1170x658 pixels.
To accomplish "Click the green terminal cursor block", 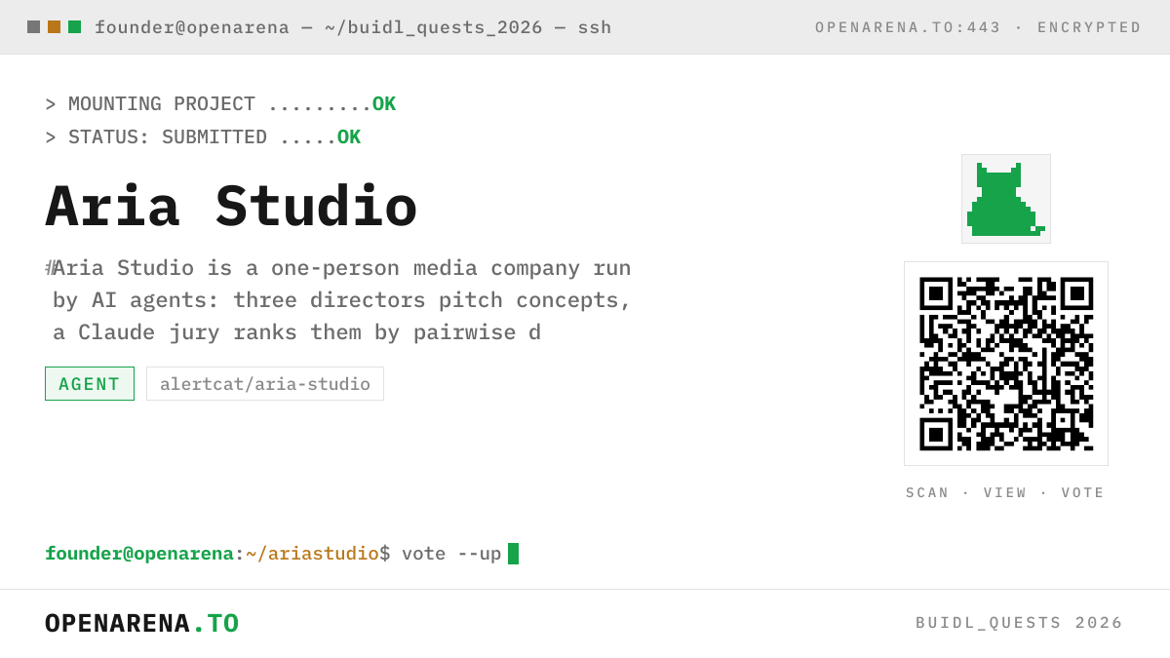I will point(514,554).
